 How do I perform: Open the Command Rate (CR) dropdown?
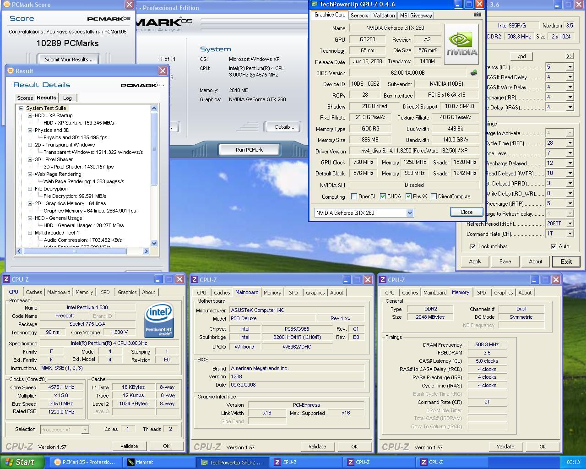coord(570,234)
